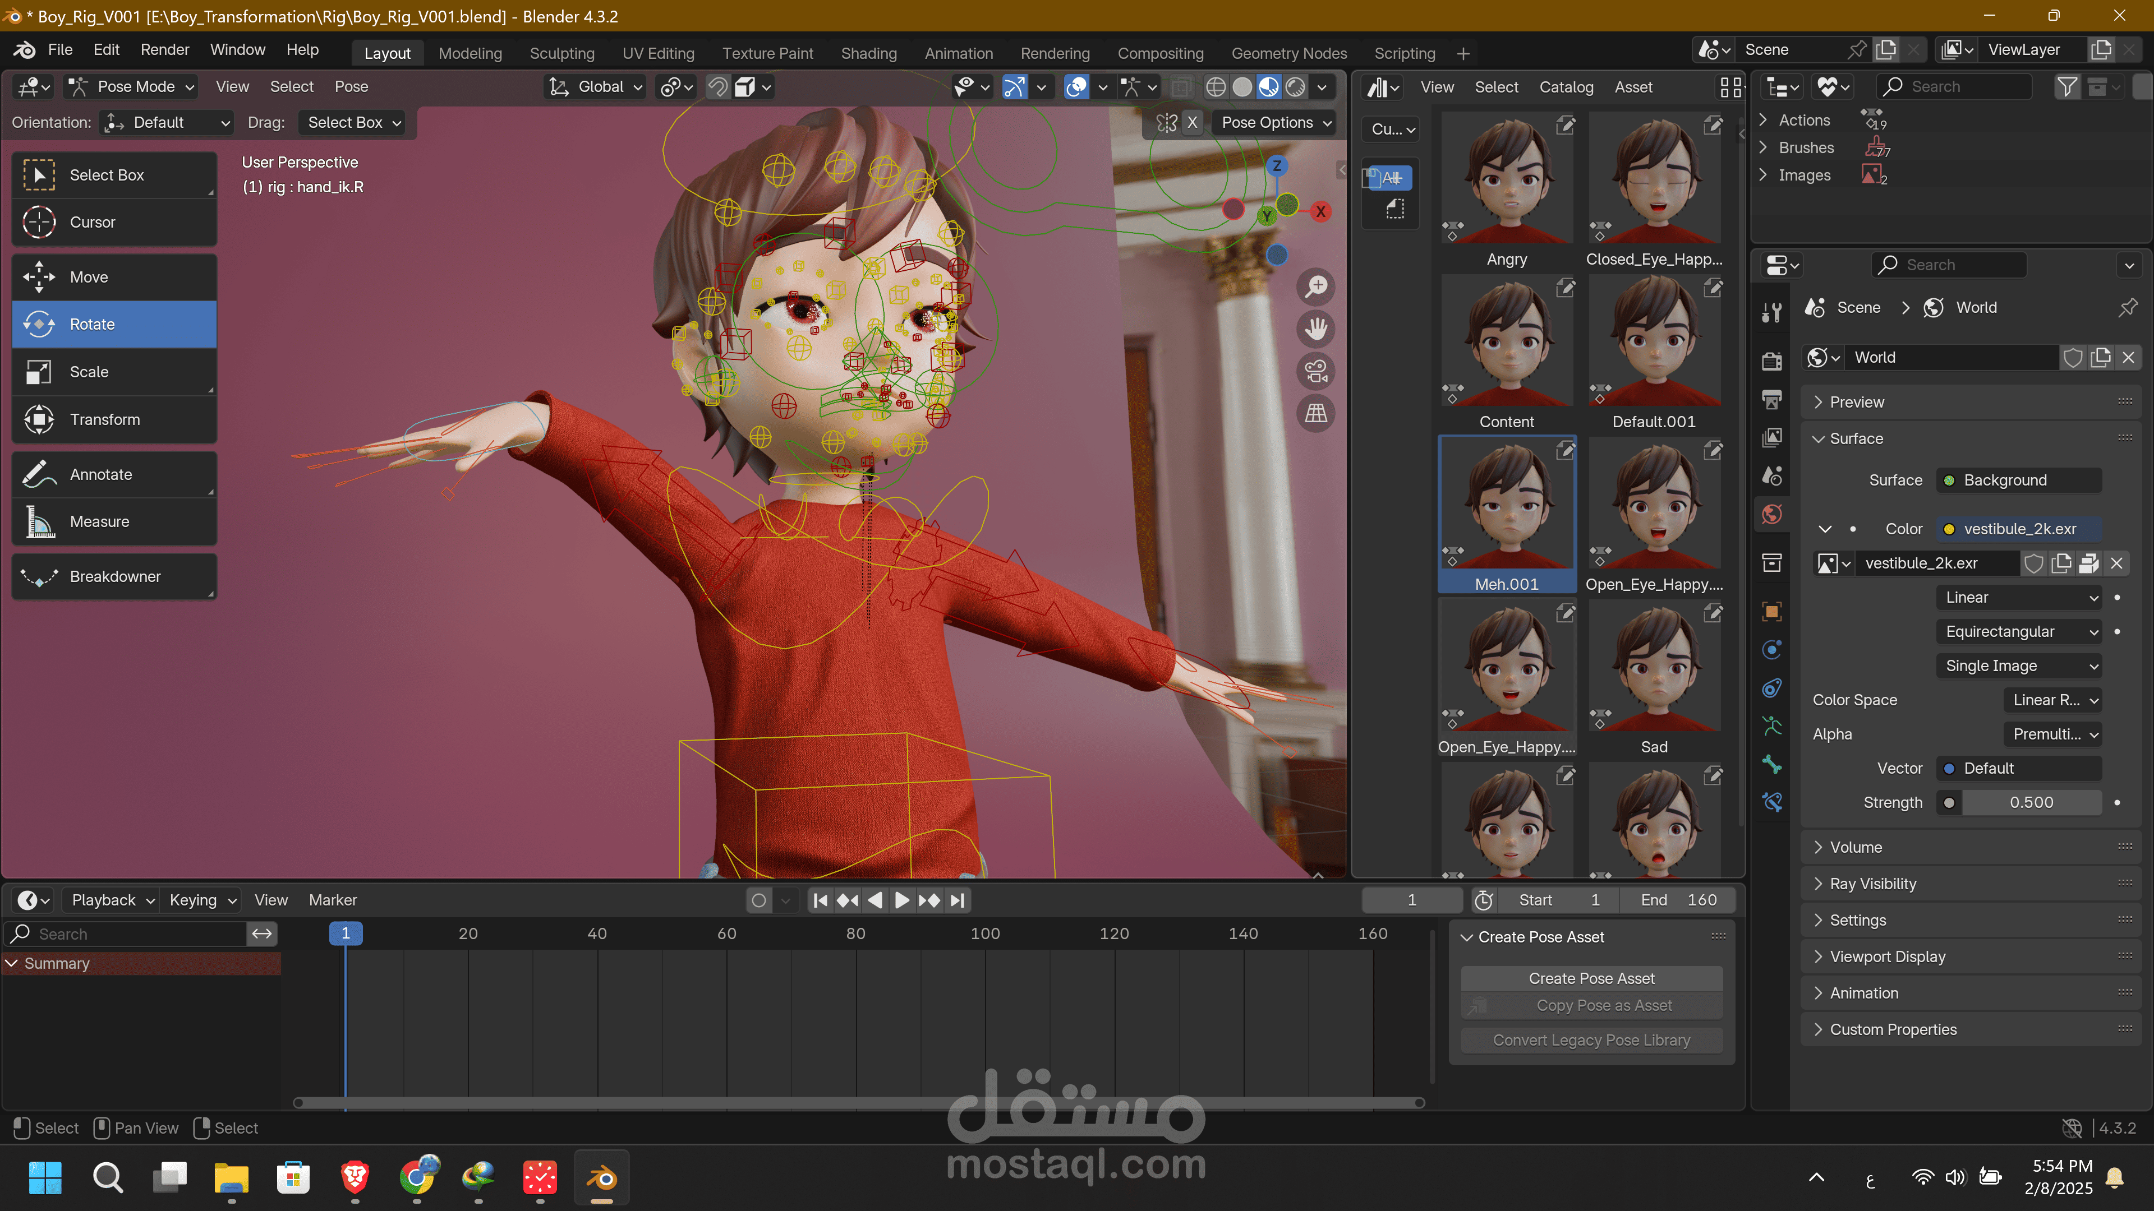
Task: Switch to the Animation workspace tab
Action: pos(958,53)
